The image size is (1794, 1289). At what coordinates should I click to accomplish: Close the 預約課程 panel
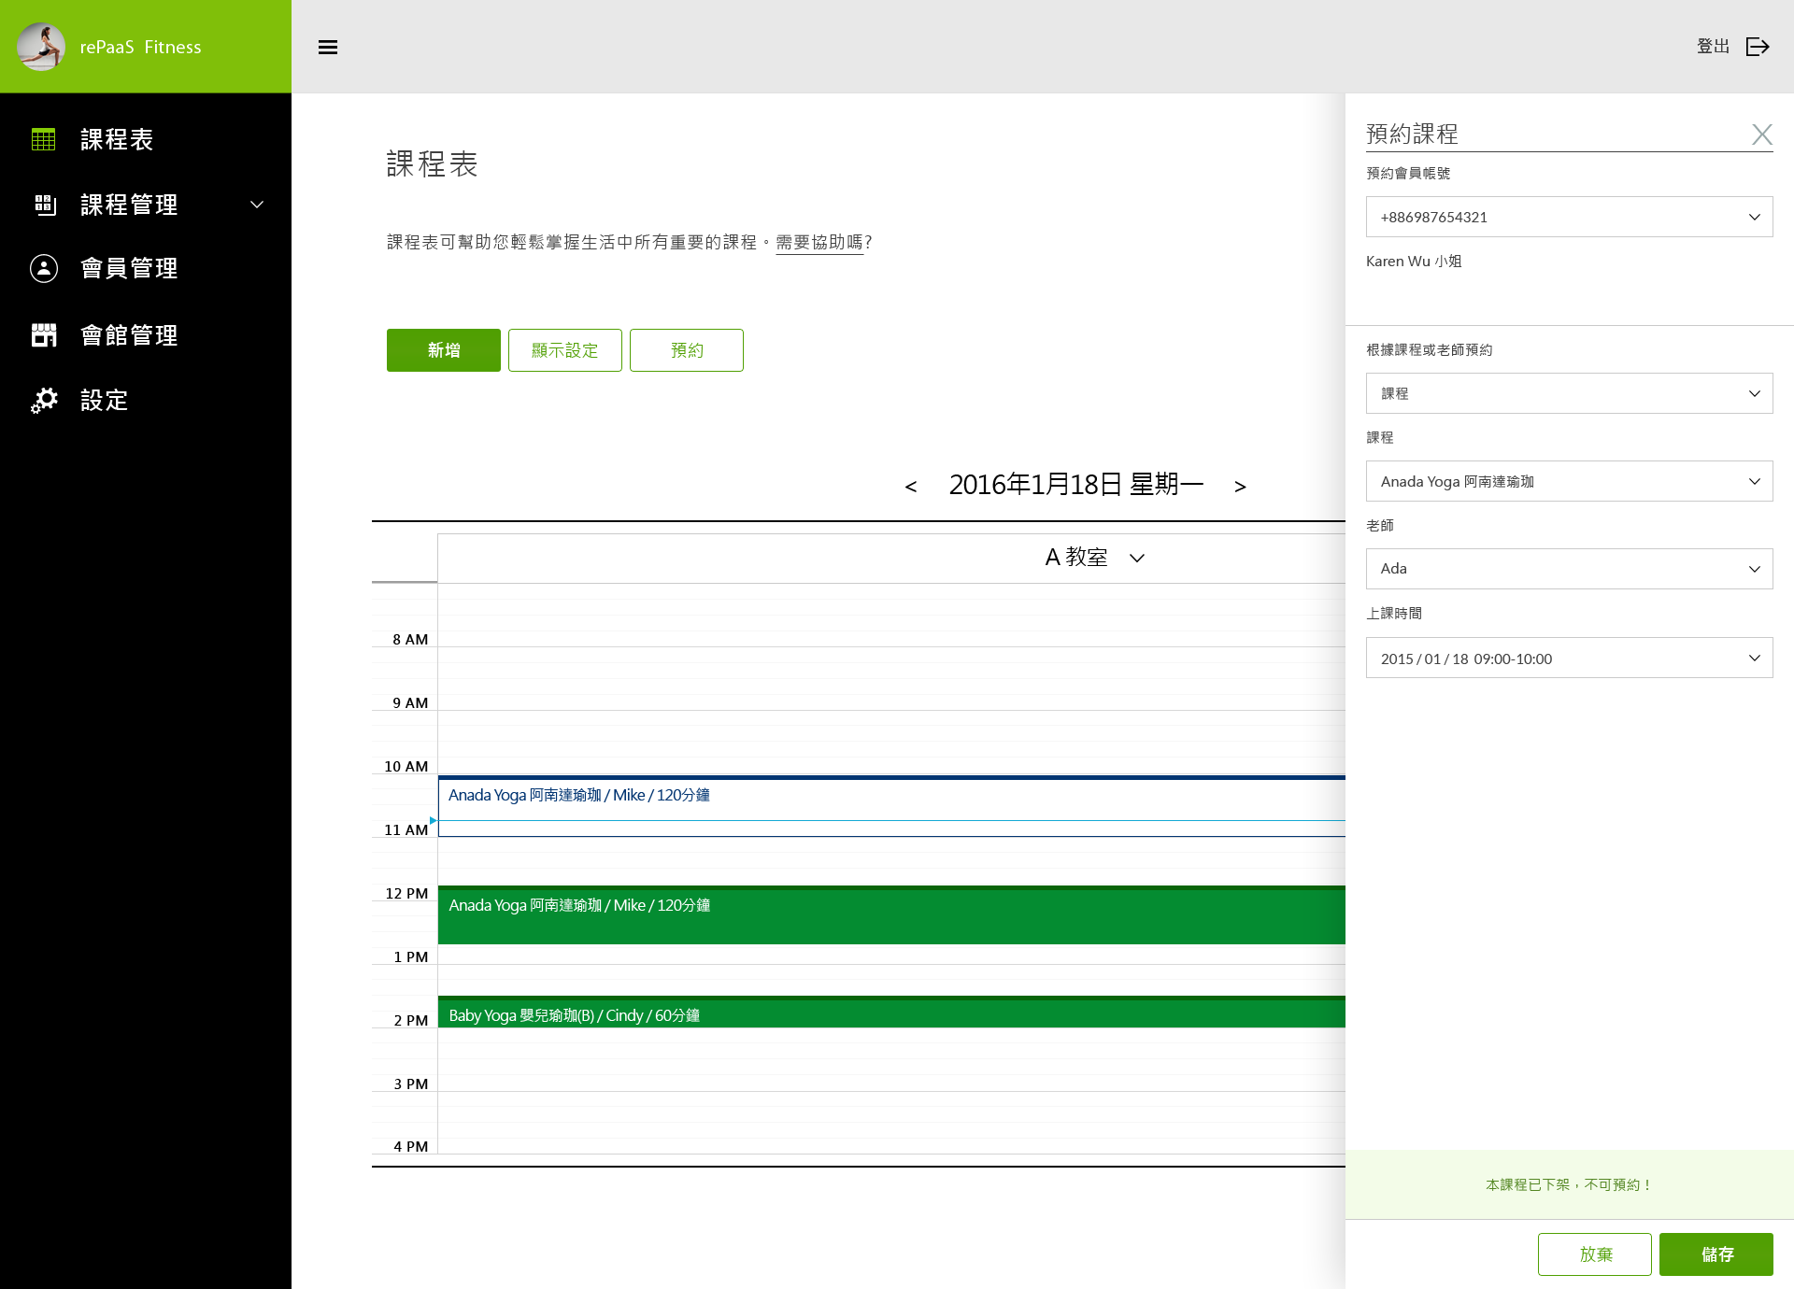point(1761,135)
